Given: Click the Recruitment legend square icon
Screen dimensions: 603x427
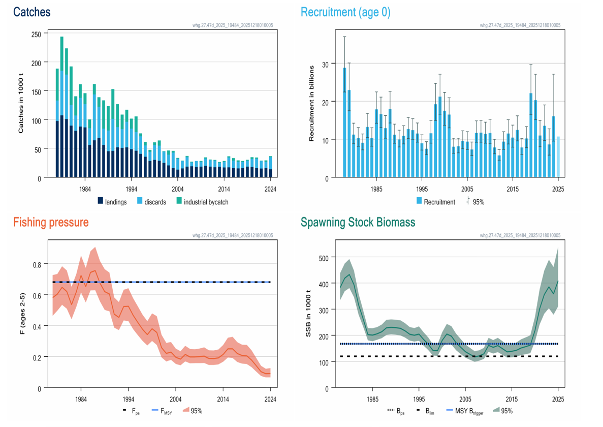Looking at the screenshot, I should pyautogui.click(x=419, y=201).
